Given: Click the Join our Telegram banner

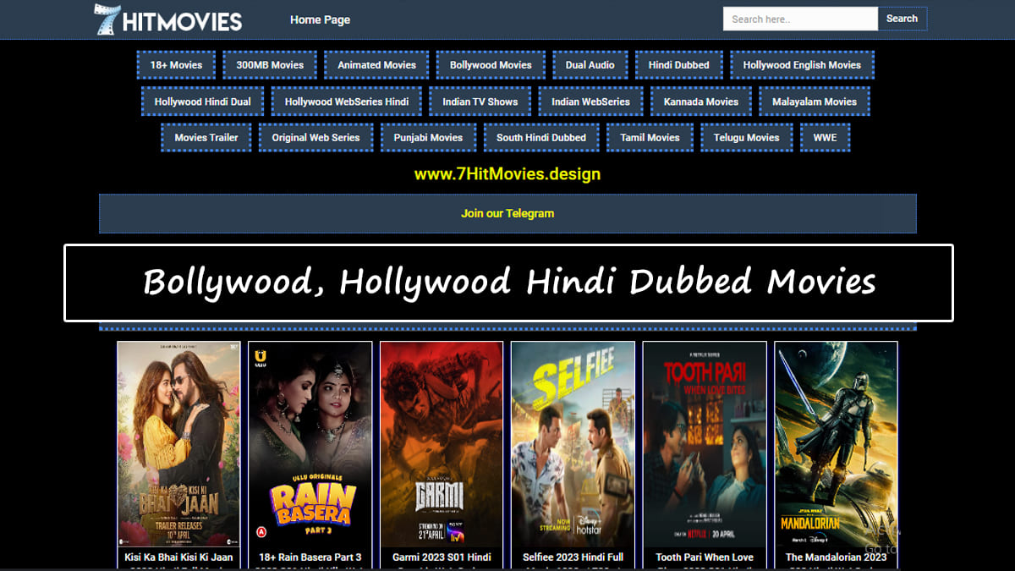Looking at the screenshot, I should 507,213.
